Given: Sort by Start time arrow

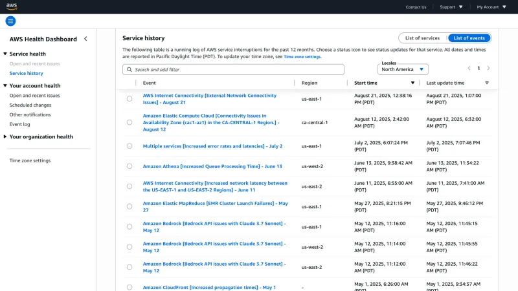Looking at the screenshot, I should [412, 83].
